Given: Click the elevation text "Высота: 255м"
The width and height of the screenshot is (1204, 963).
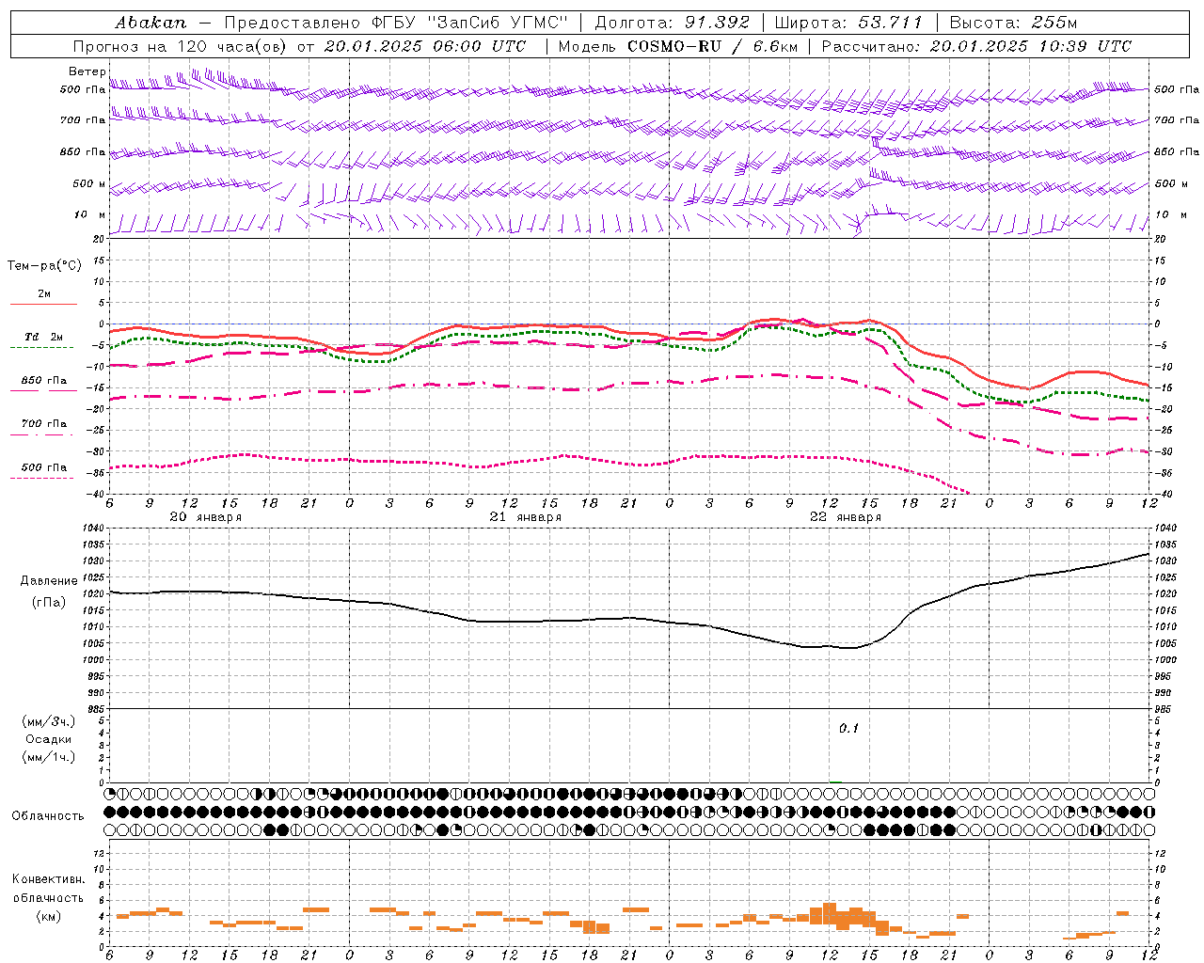Looking at the screenshot, I should point(1013,23).
